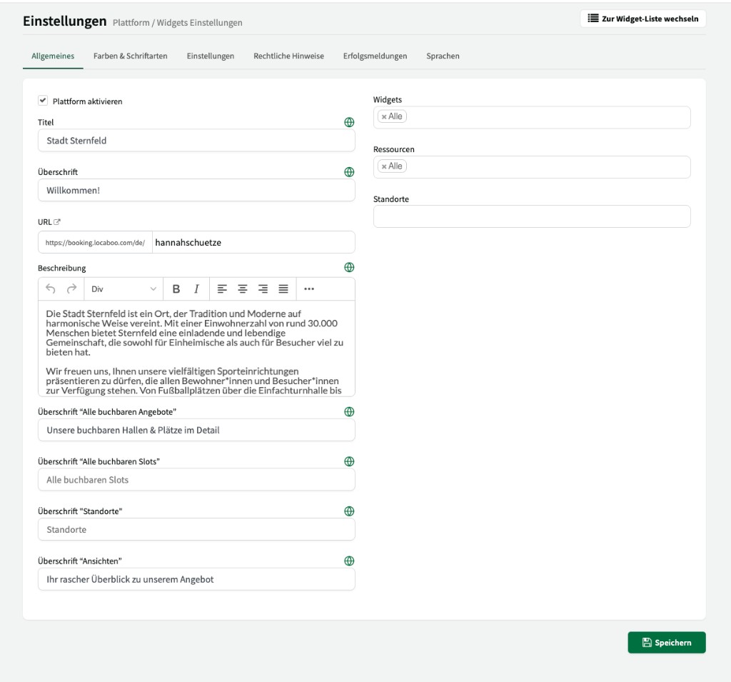Open the URL in a new tab via the external link icon

(x=59, y=221)
